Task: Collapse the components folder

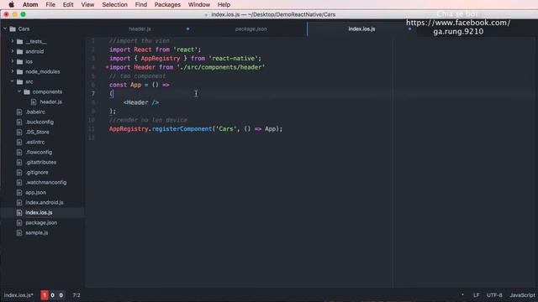Action: 19,91
